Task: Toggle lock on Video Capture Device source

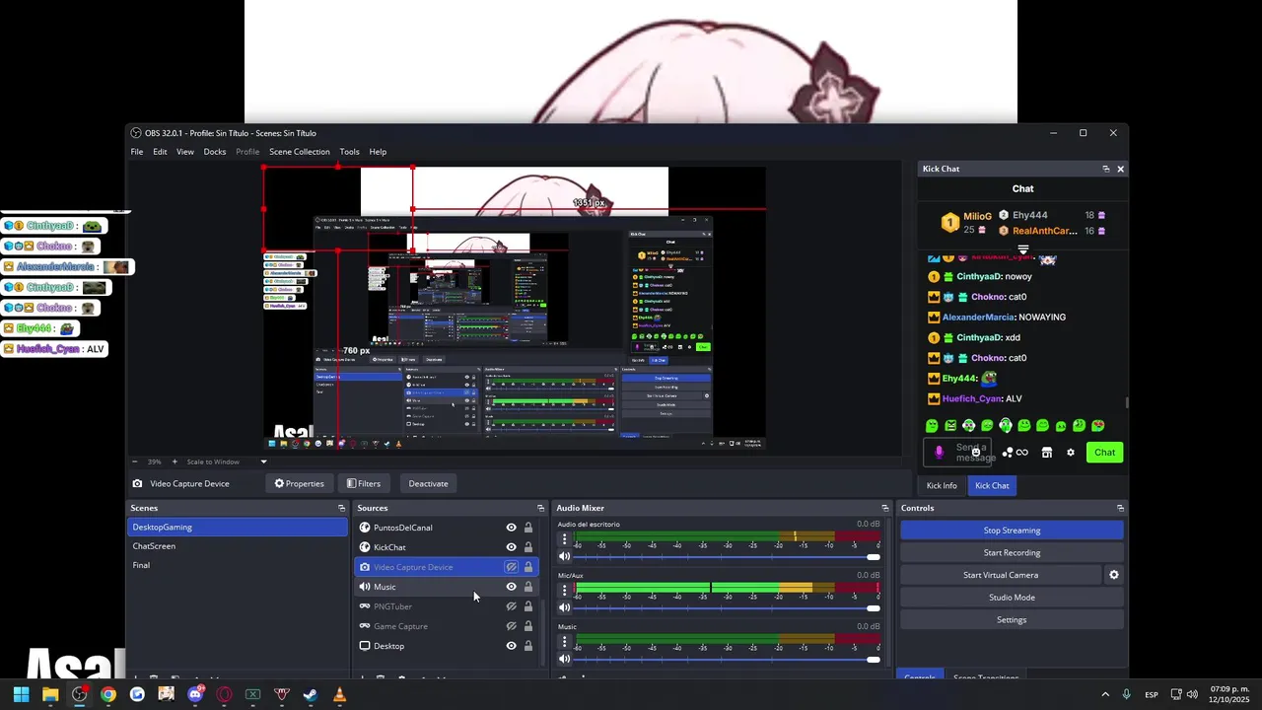Action: click(528, 567)
